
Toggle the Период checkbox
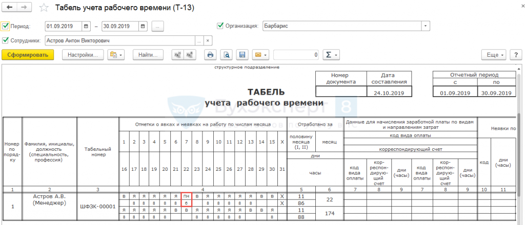point(5,26)
